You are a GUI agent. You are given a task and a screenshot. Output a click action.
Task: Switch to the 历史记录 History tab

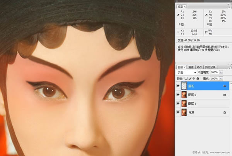coord(210,67)
